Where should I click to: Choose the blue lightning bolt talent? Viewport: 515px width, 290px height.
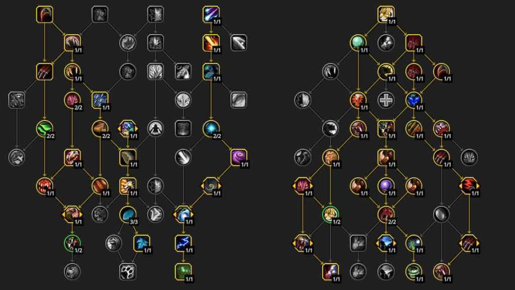pos(183,243)
